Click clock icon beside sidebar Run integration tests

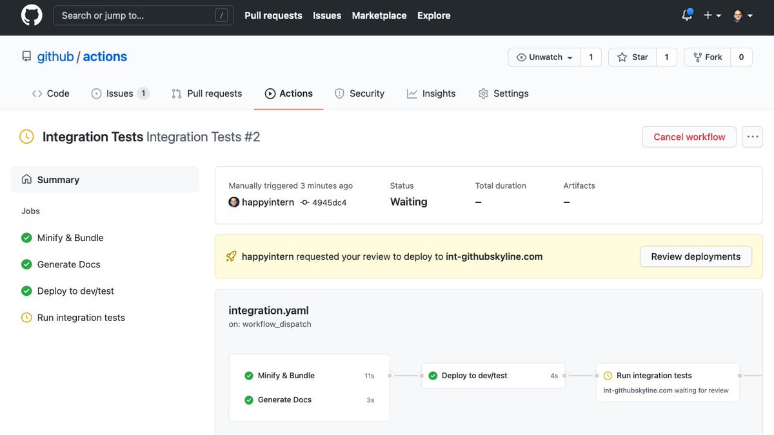pos(26,317)
